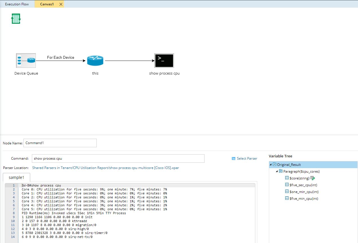Image resolution: width=358 pixels, height=243 pixels.
Task: Close the Canvas1 tab
Action: point(61,4)
